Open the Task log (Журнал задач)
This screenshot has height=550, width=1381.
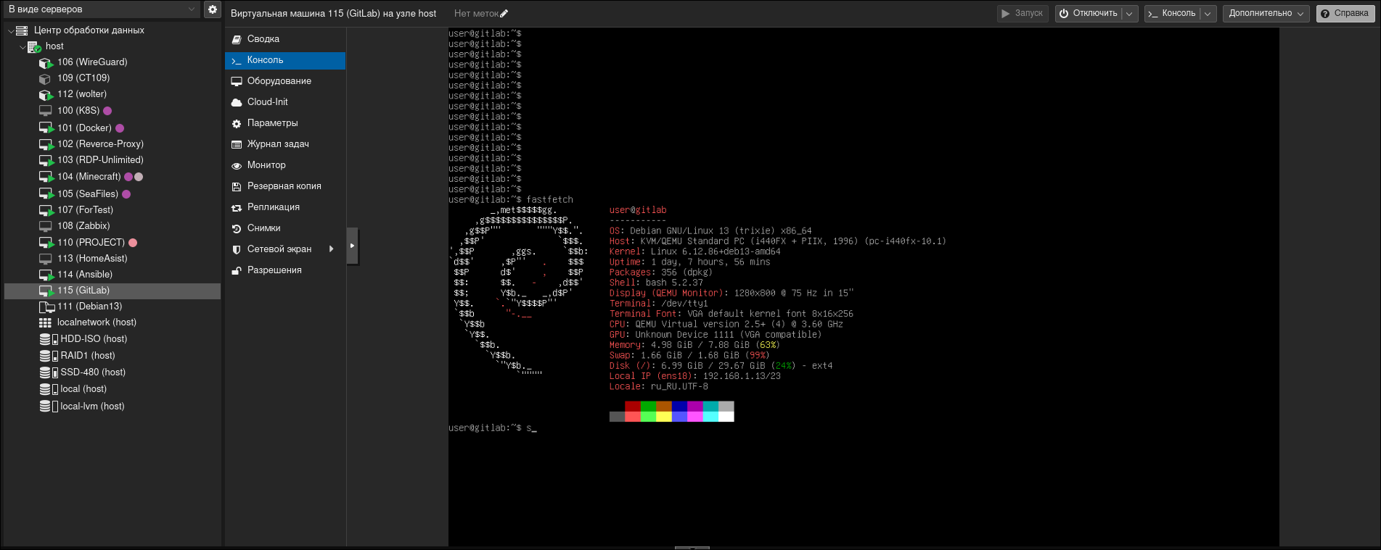point(285,144)
